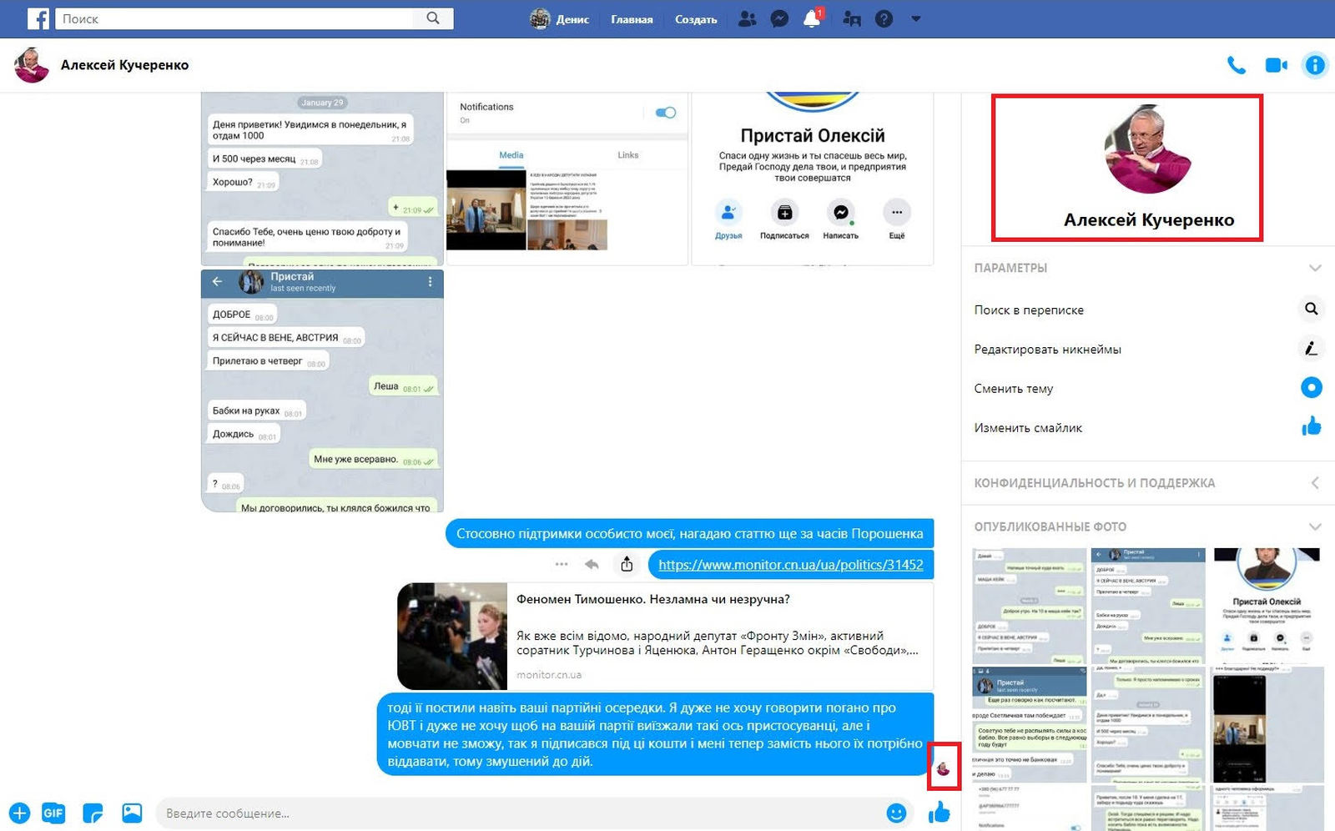Click the search magnifier icon in options
The height and width of the screenshot is (831, 1335).
[x=1312, y=309]
